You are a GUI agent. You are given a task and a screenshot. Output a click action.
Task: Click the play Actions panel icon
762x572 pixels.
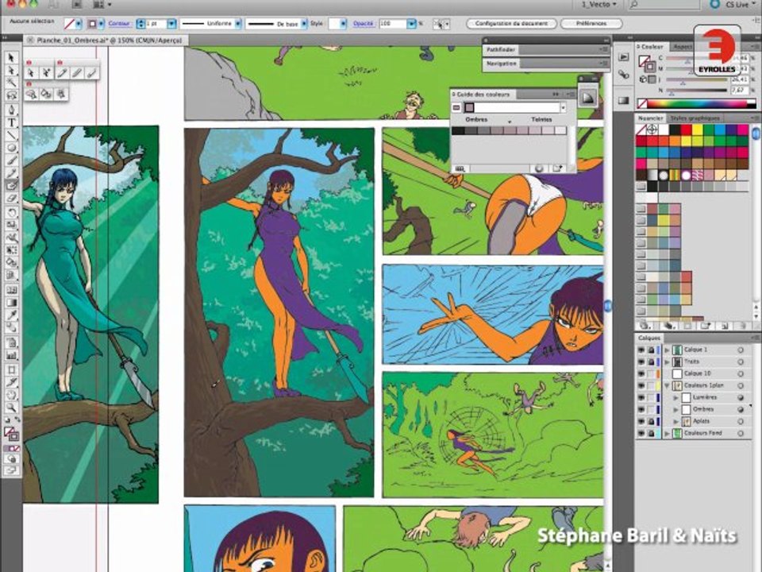tap(624, 57)
